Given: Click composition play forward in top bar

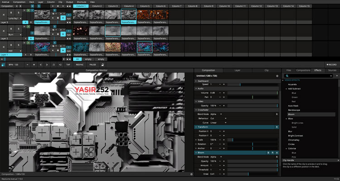Looking at the screenshot, I should (x=63, y=6).
